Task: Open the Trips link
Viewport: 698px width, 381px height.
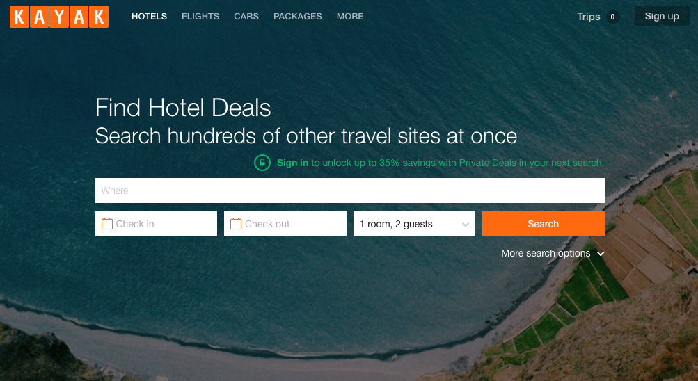Action: click(x=589, y=17)
